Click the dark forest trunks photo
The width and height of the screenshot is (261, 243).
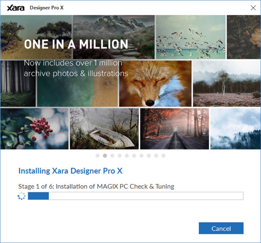[18, 84]
